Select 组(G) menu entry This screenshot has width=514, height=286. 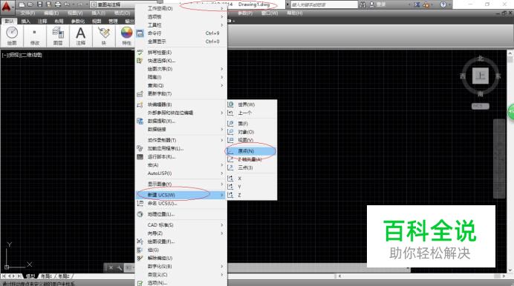(181, 250)
